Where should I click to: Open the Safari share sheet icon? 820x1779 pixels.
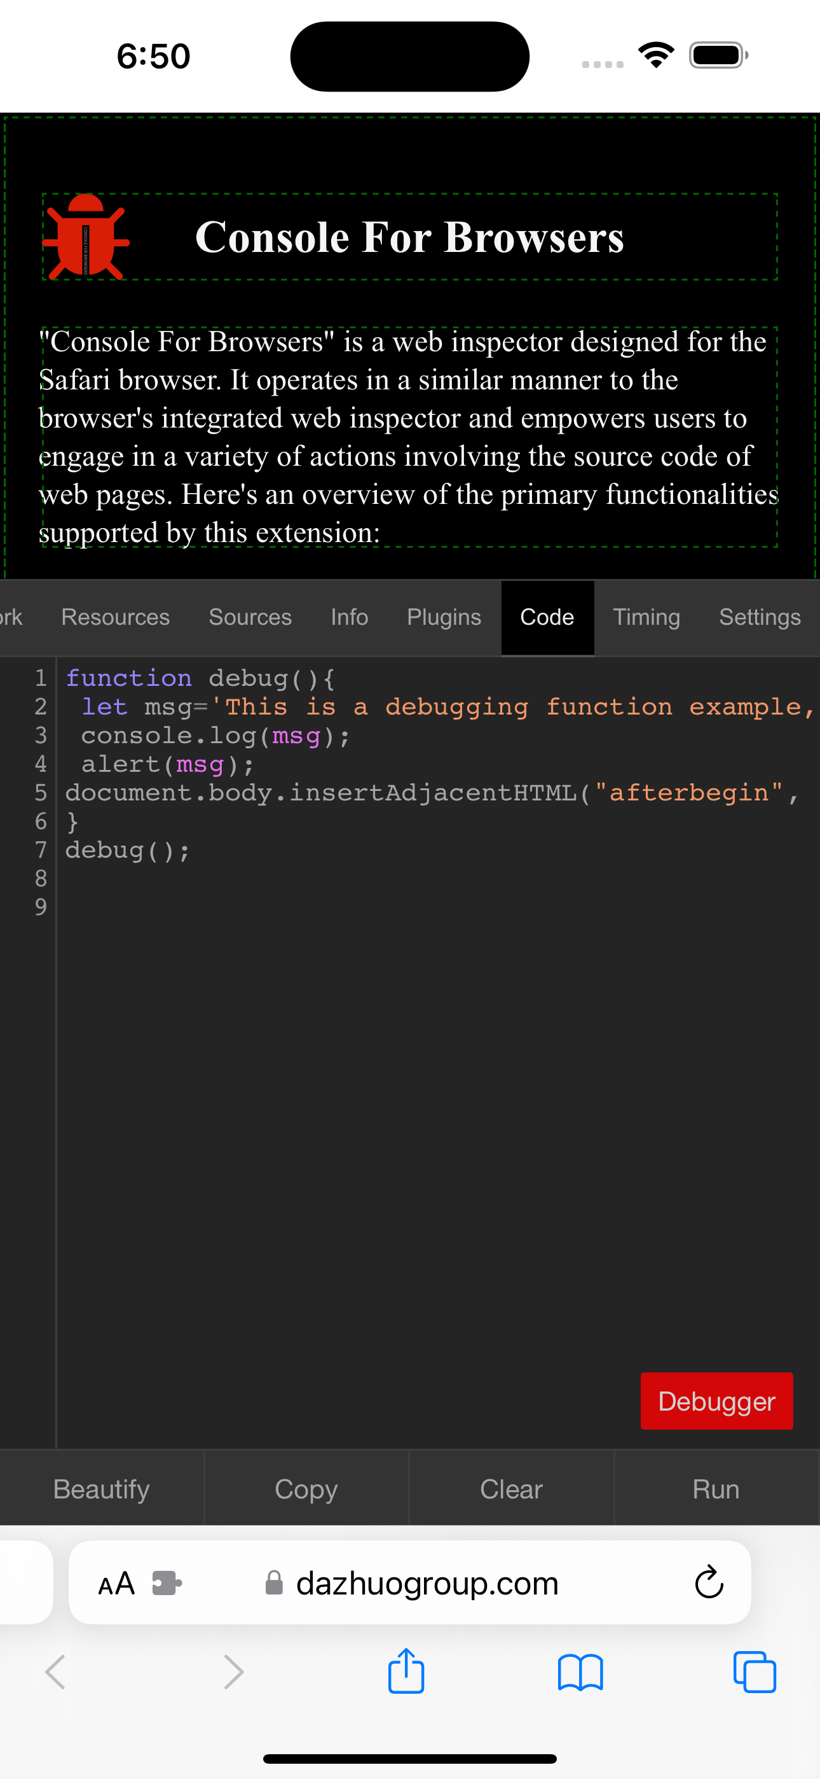pos(406,1671)
